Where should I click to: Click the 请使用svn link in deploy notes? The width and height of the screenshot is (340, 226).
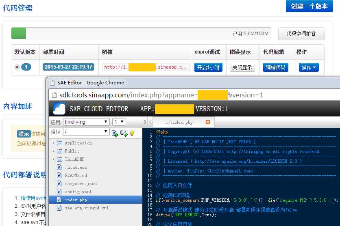pos(33,198)
